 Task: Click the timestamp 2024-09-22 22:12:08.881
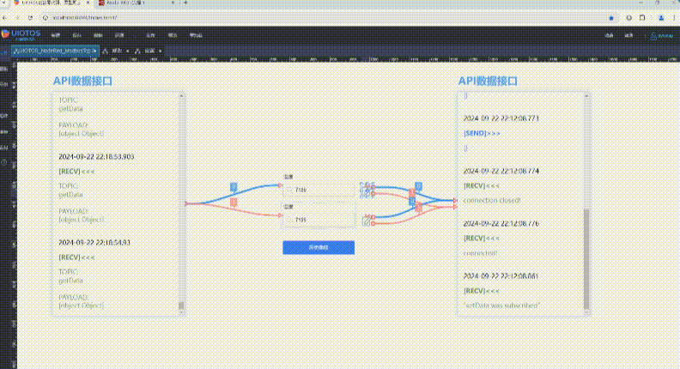coord(501,276)
